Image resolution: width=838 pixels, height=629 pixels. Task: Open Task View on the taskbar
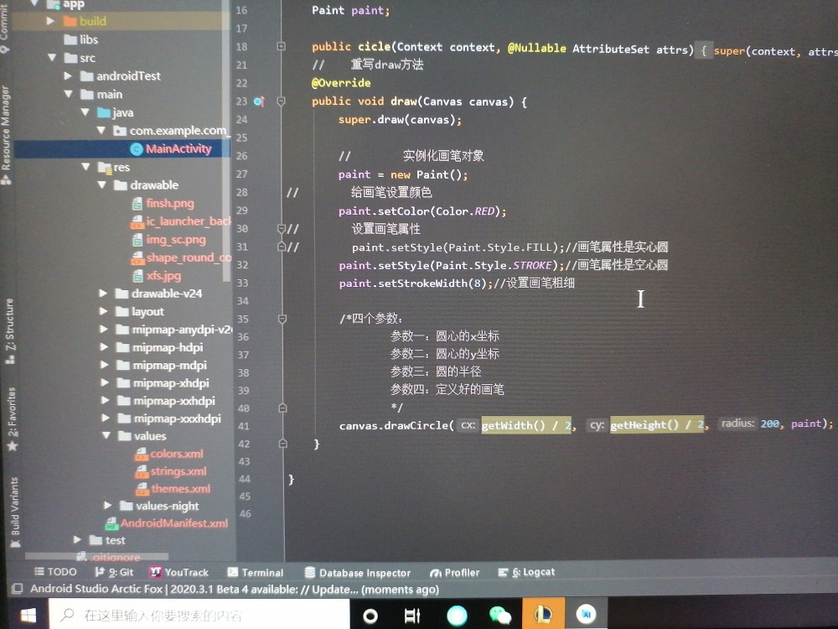[412, 616]
